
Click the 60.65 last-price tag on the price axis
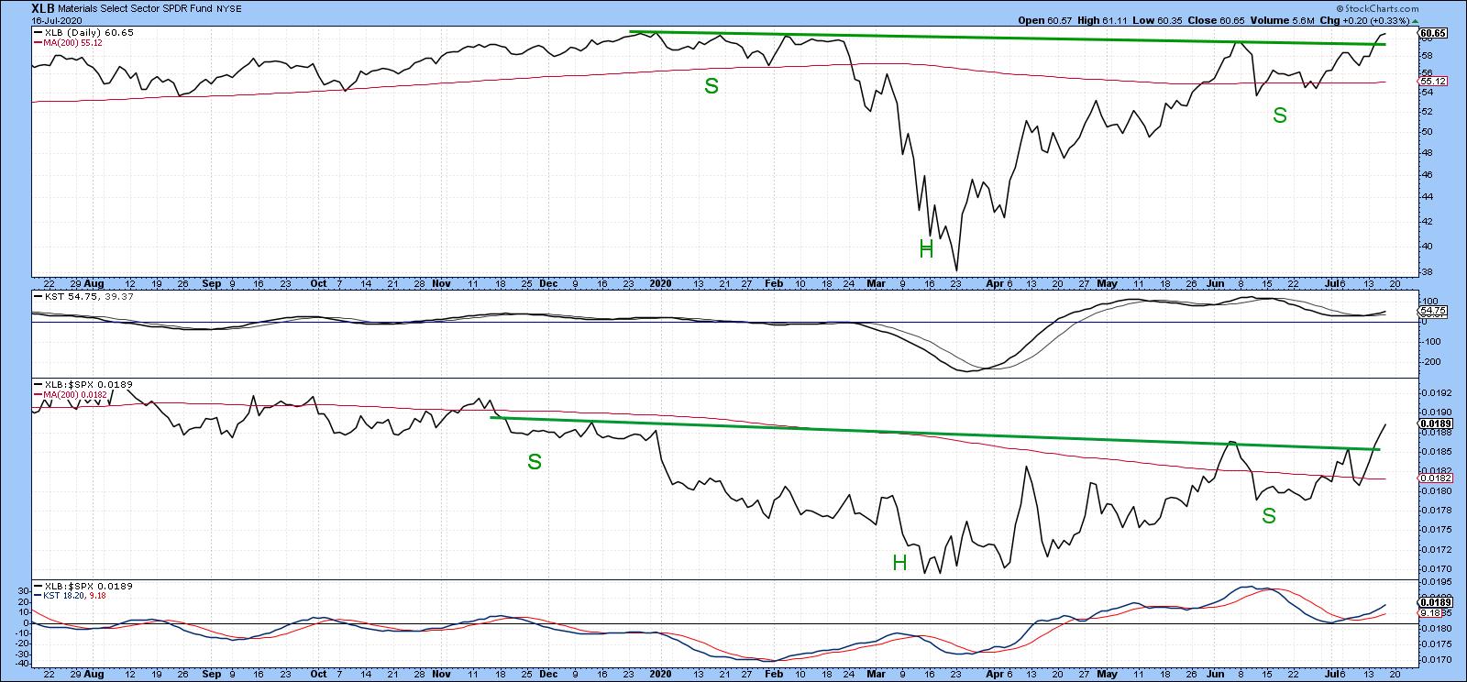click(1433, 34)
